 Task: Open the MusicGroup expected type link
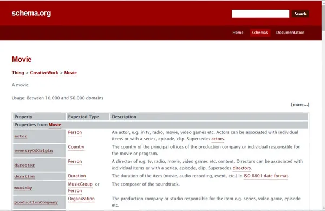click(x=80, y=184)
